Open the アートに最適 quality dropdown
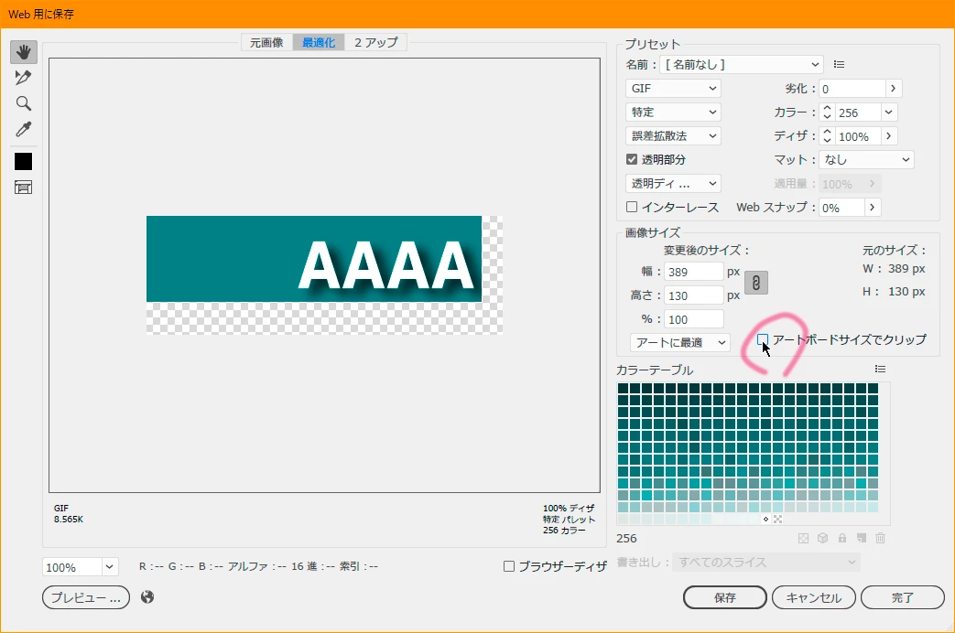 (679, 342)
